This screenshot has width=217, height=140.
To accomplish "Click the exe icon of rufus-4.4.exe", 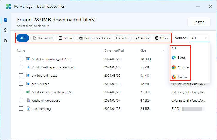I will click(28, 84).
